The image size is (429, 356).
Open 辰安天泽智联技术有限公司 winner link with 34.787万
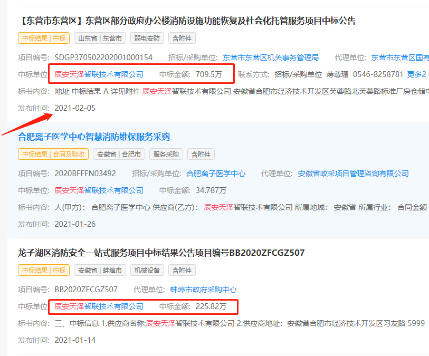[99, 190]
